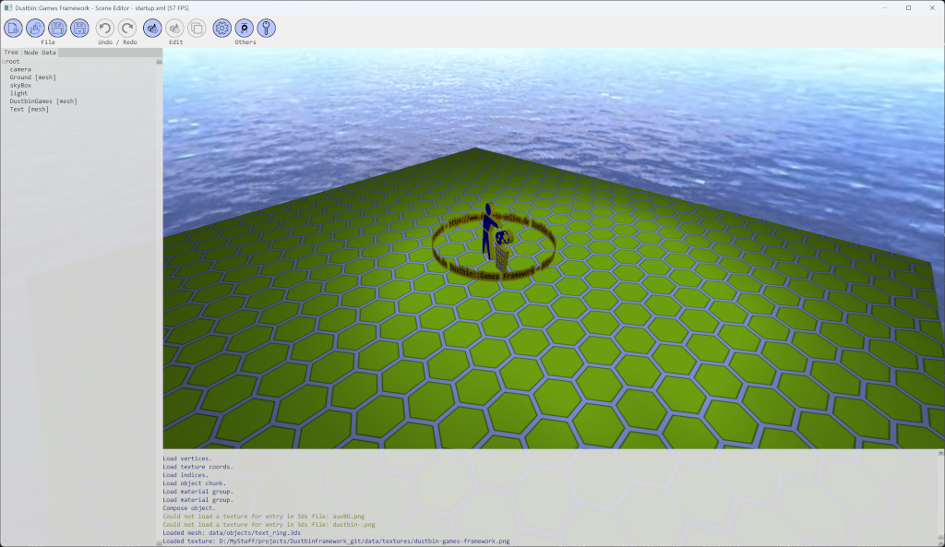The width and height of the screenshot is (945, 547).
Task: Click the 'Load vertices.' log line
Action: point(186,458)
